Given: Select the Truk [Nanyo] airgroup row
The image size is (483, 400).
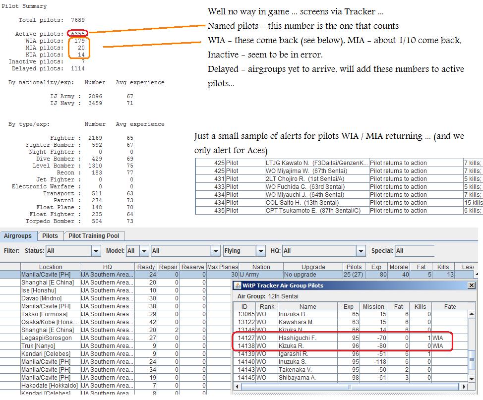Looking at the screenshot, I should 116,346.
